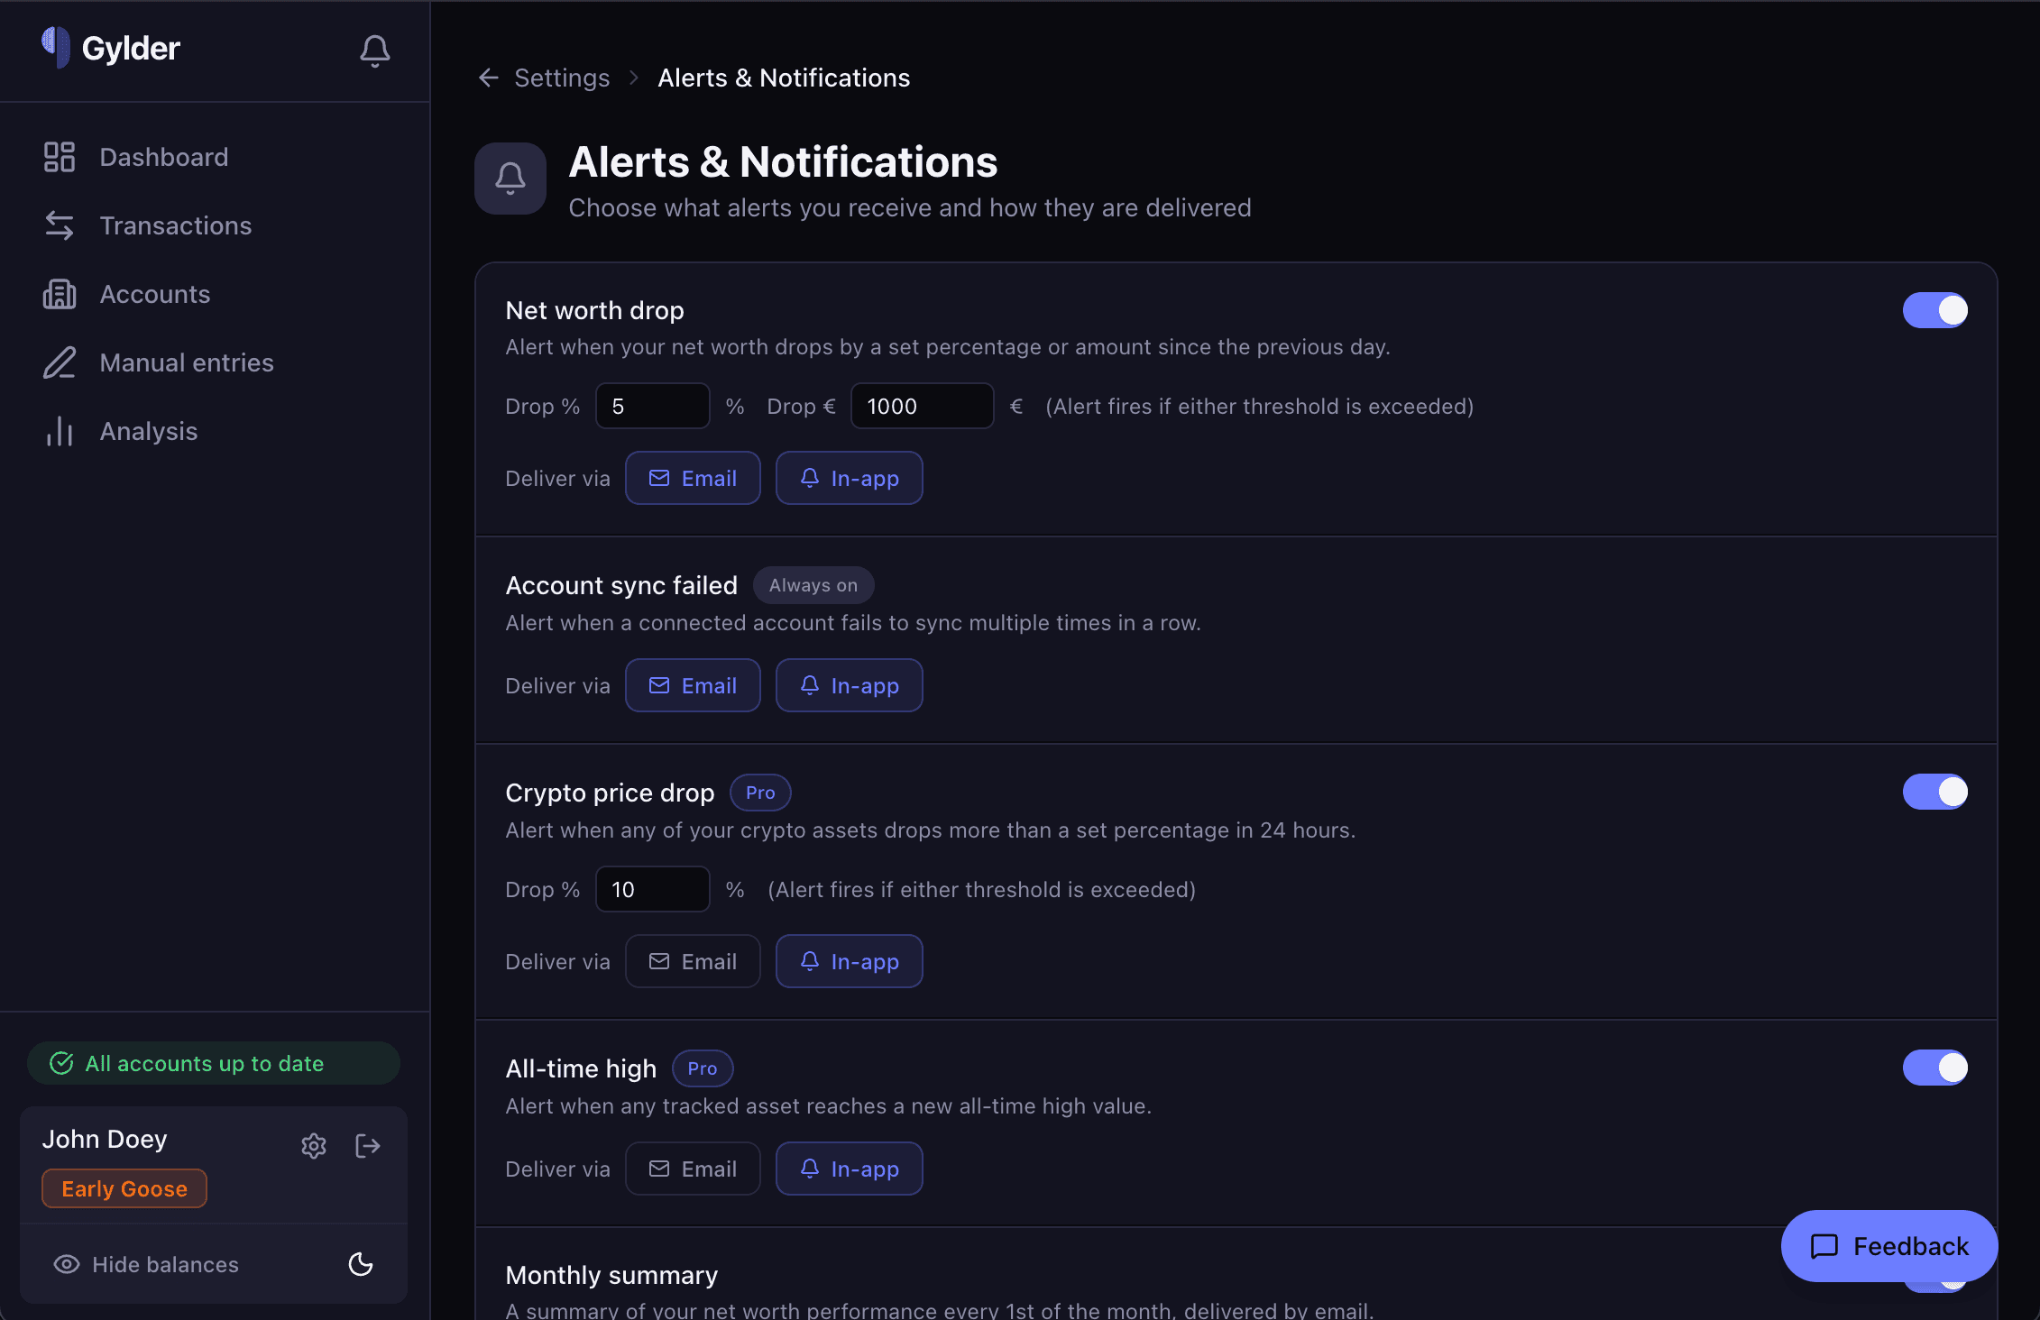Edit the Drop % value for Net worth drop
Screen dimensions: 2040x1320
tap(652, 406)
